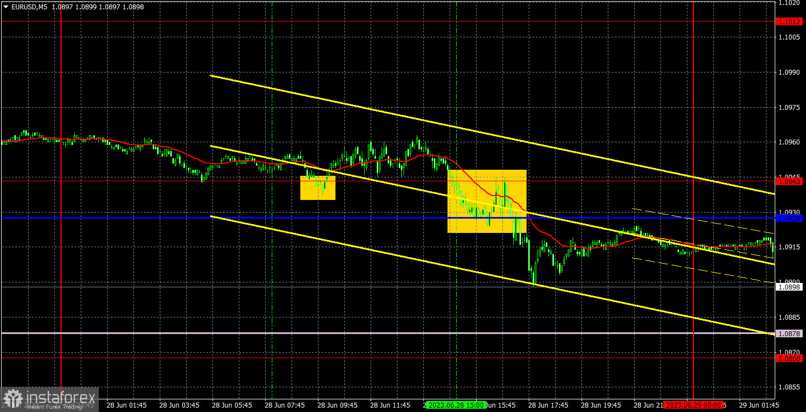Click the 28 Jun 19:45 time label
The image size is (806, 412).
[601, 405]
